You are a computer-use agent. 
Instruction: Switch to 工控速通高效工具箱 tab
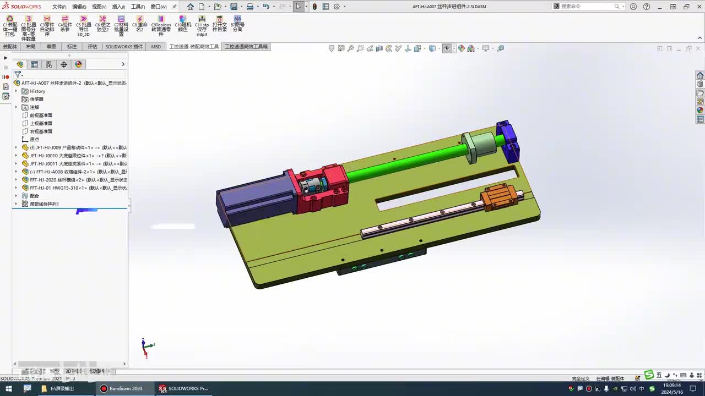point(246,47)
